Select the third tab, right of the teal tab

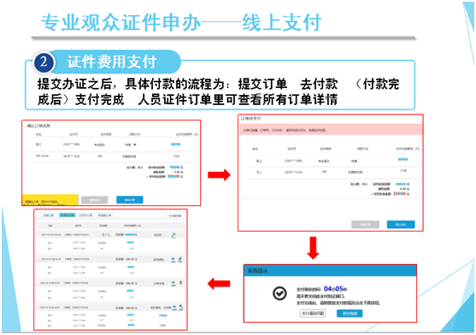point(85,215)
